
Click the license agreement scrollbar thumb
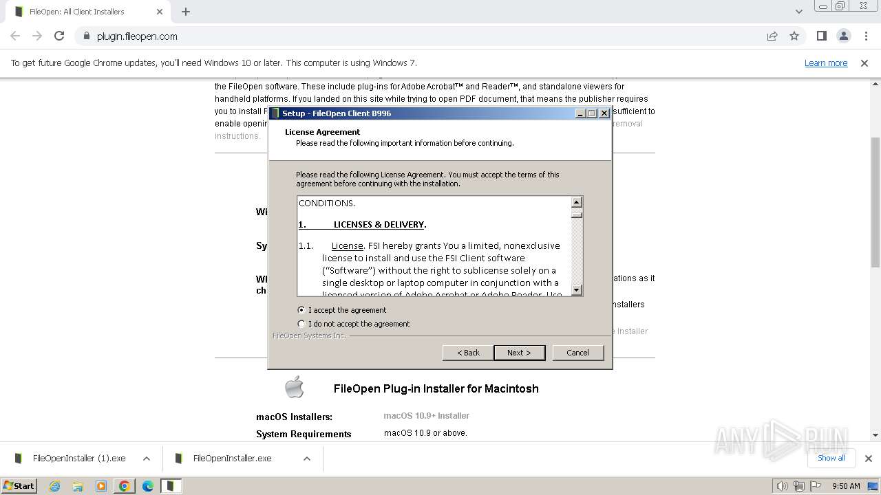tap(577, 214)
